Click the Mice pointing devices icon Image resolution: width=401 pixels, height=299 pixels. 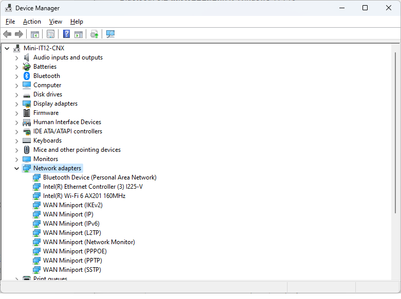27,150
